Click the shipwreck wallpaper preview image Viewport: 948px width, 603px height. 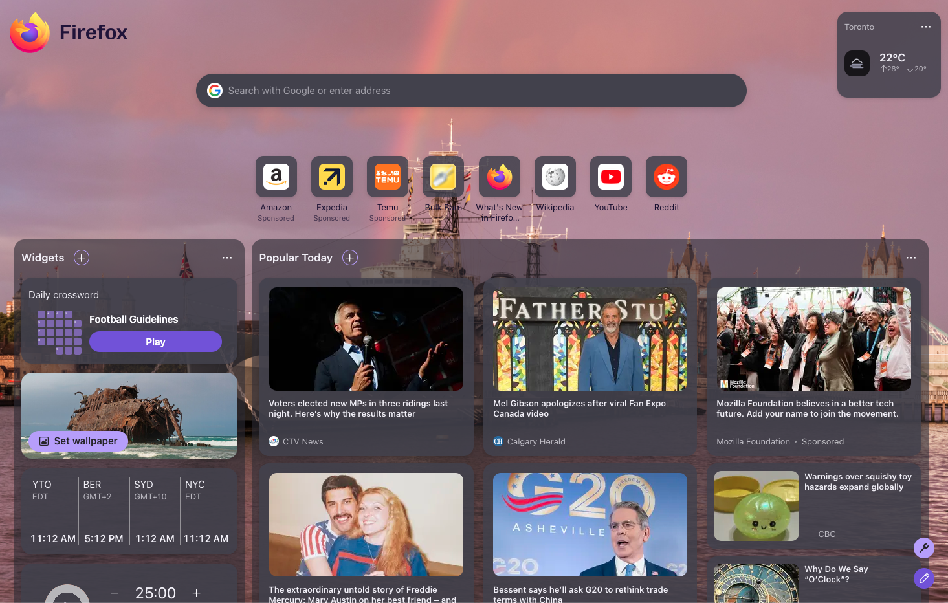pos(129,415)
